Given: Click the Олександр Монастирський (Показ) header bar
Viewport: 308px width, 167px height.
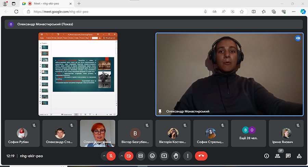Looking at the screenshot, I should tap(154, 24).
